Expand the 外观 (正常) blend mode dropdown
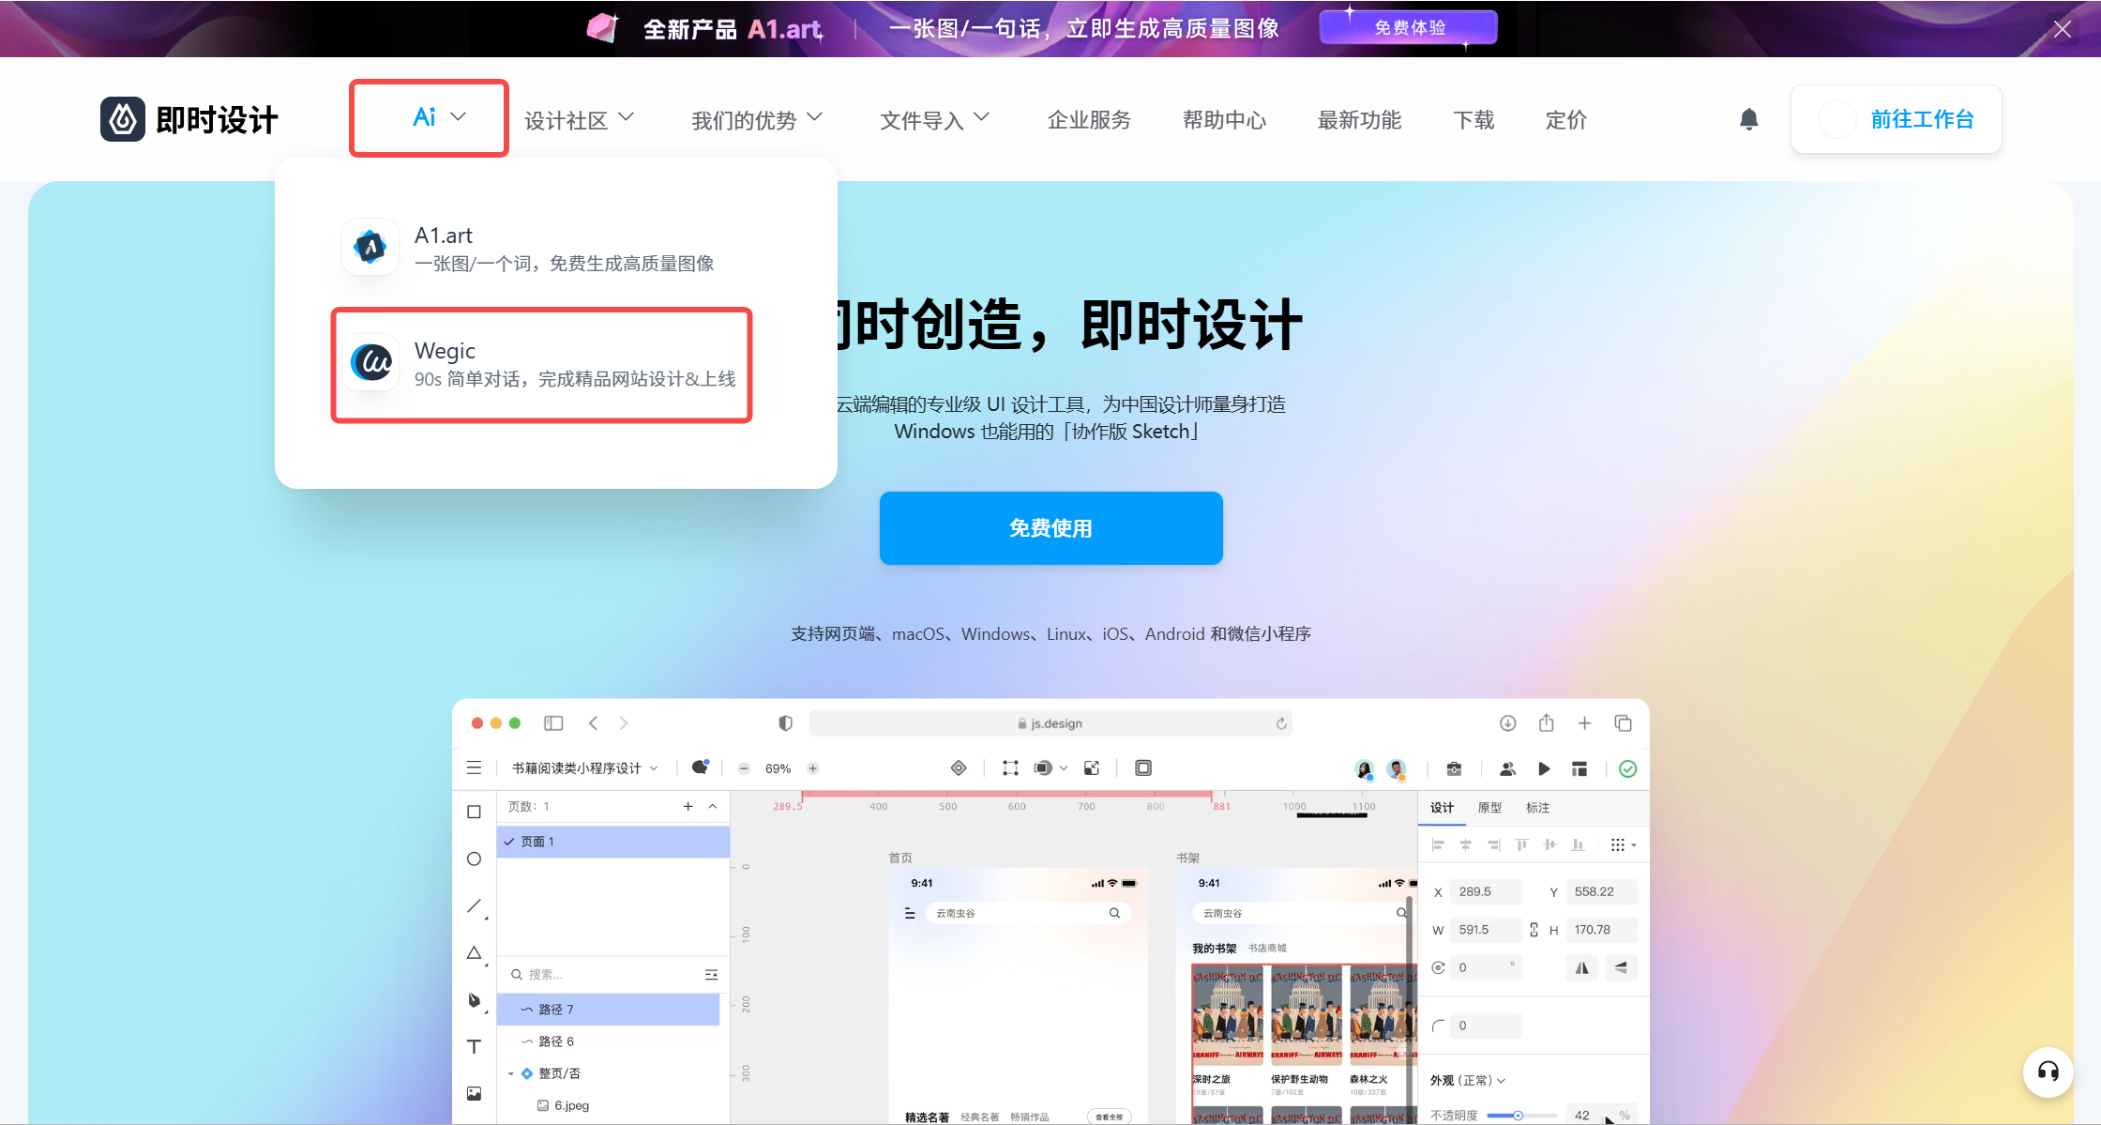Viewport: 2101px width, 1125px height. click(x=1467, y=1080)
